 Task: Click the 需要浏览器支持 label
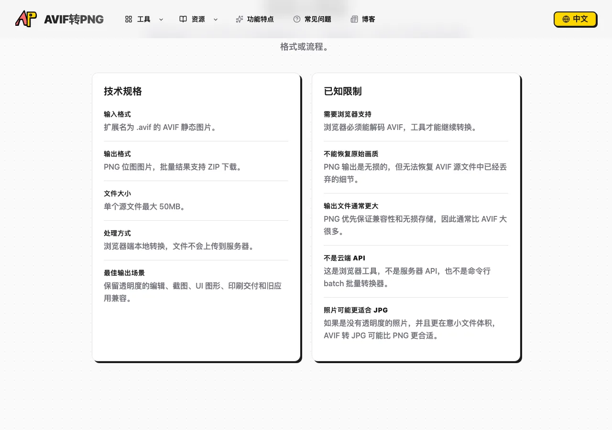coord(348,114)
